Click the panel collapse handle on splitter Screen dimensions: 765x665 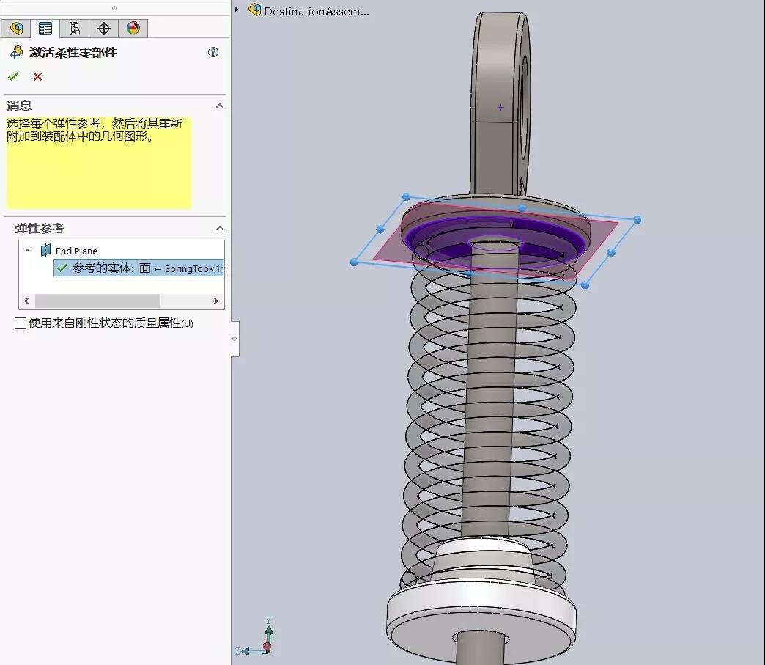click(x=234, y=339)
